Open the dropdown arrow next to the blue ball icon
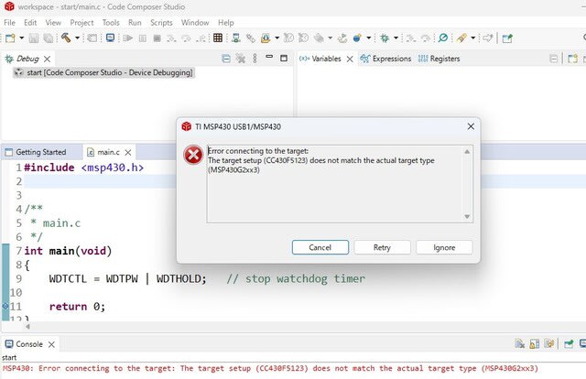Image resolution: width=586 pixels, height=379 pixels. pos(368,38)
